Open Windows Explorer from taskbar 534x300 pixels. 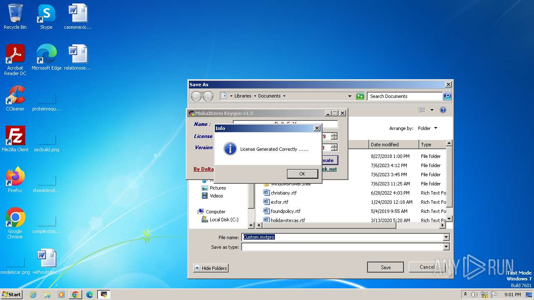47,295
